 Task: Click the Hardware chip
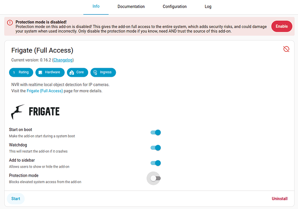click(x=50, y=72)
